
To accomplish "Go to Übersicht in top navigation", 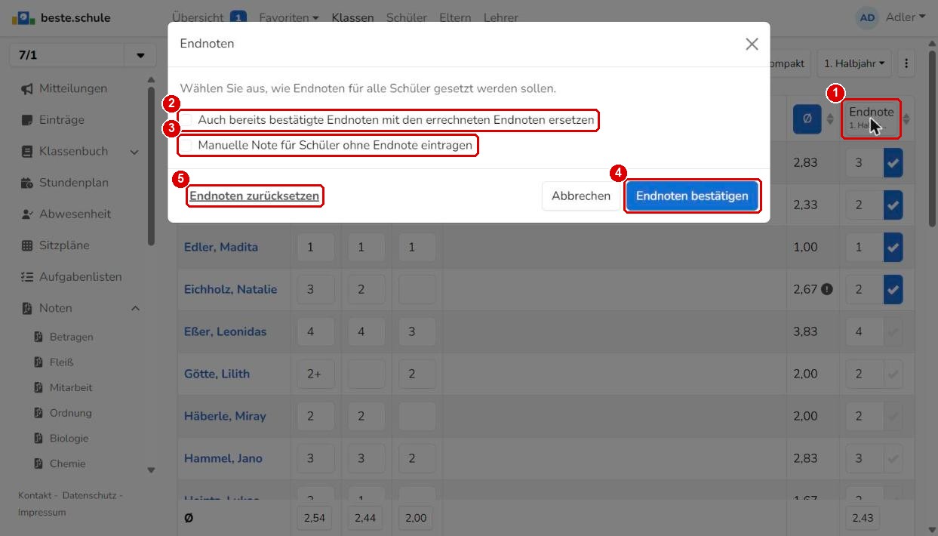I will click(x=198, y=17).
